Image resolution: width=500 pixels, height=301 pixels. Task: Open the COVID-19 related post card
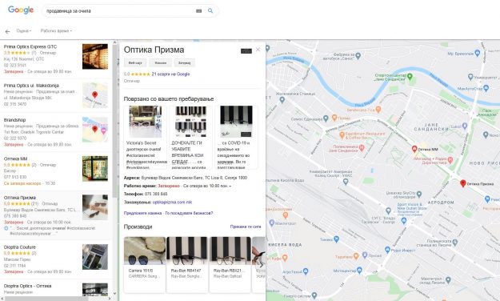tap(236, 137)
